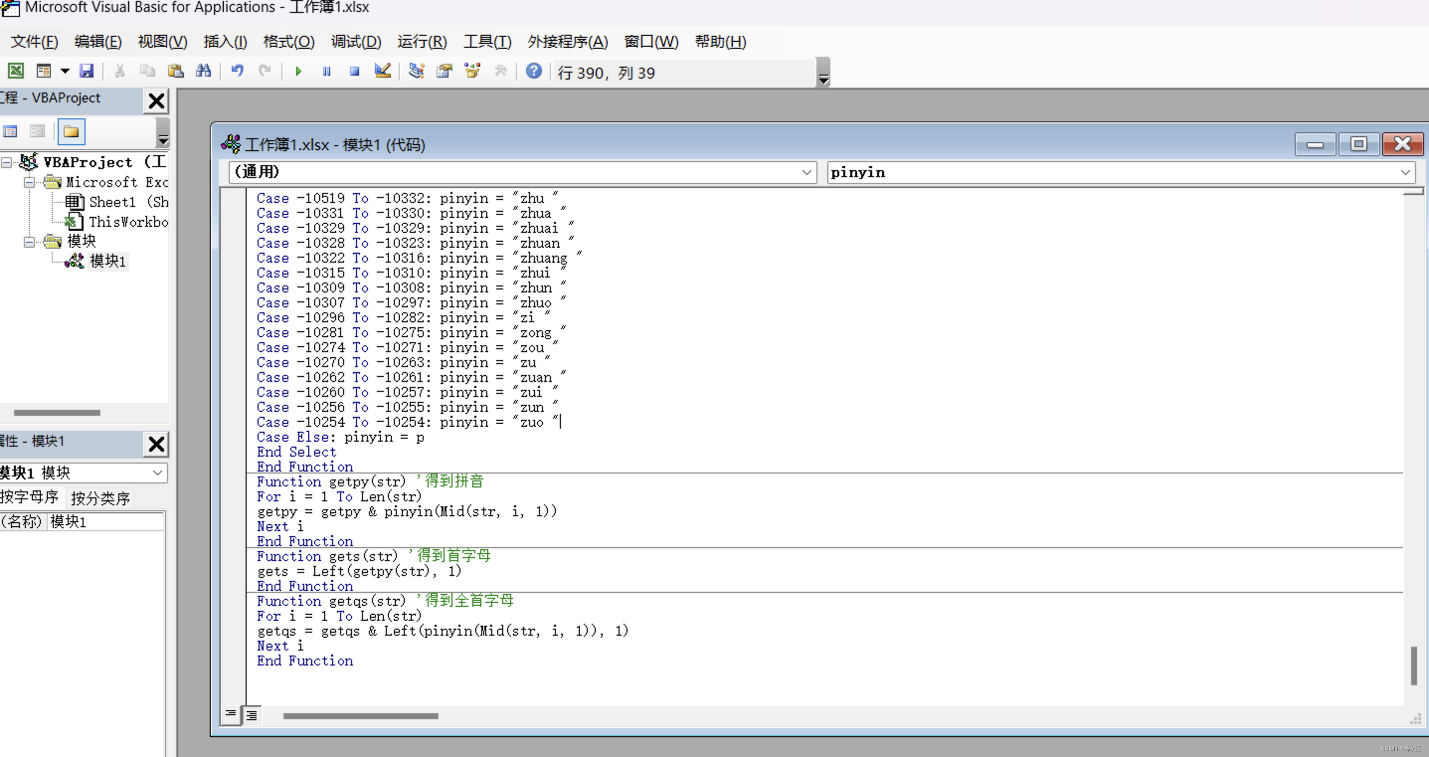
Task: Click the Help question mark icon
Action: [534, 71]
